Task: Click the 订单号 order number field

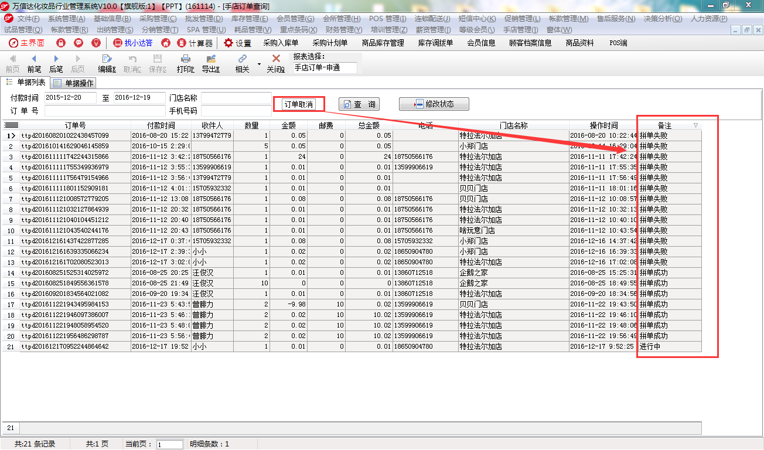Action: tap(105, 111)
